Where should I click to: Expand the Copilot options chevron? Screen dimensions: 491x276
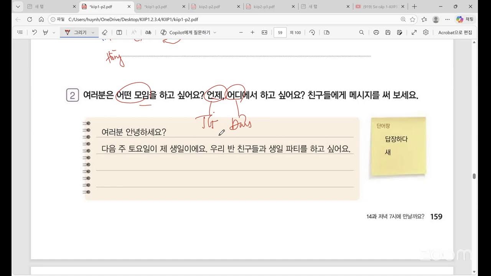pos(214,33)
